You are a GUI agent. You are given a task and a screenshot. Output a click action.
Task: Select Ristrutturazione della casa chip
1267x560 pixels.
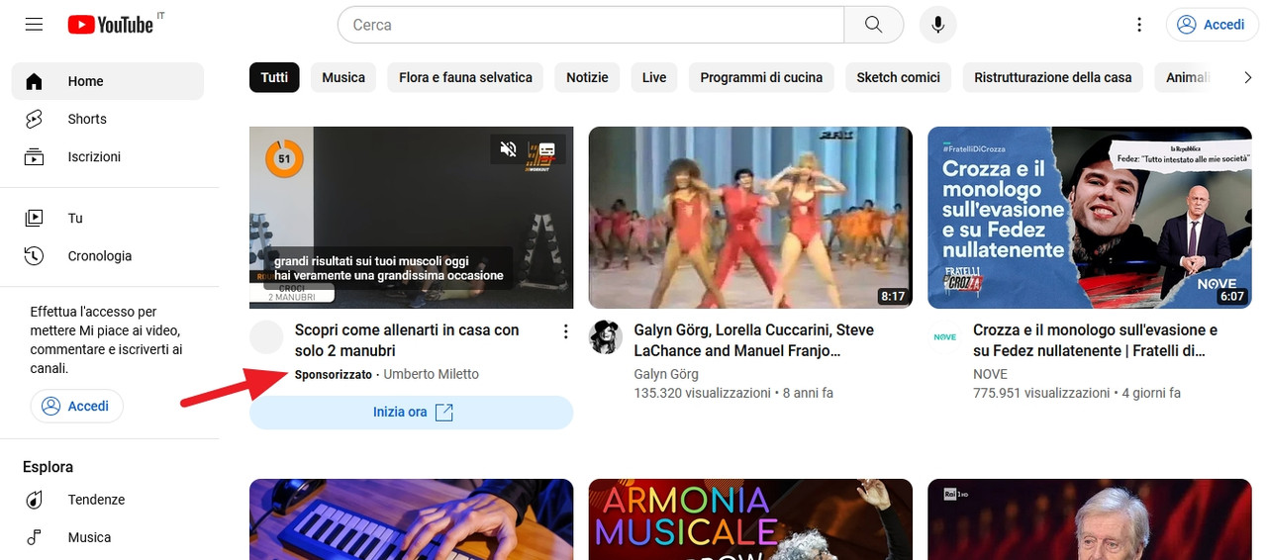point(1052,77)
